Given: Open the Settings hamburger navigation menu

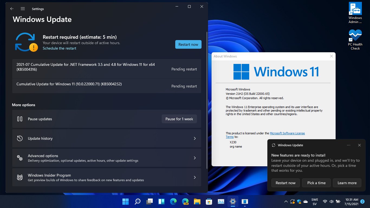Looking at the screenshot, I should click(23, 9).
